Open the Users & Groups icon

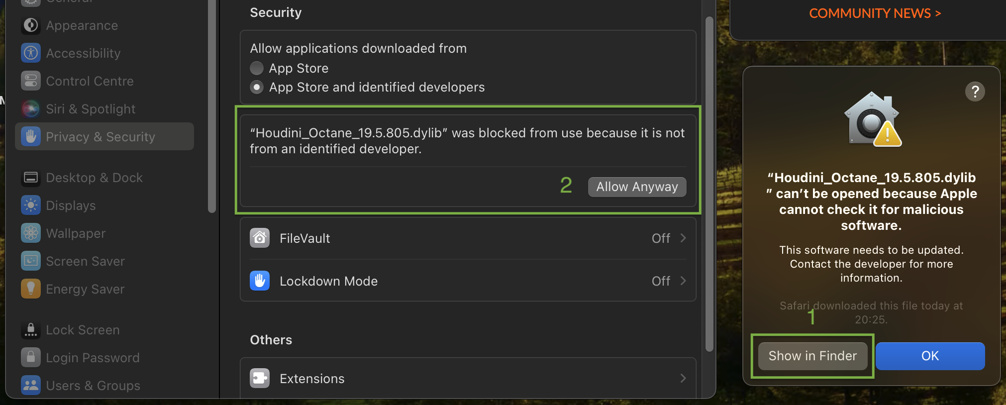click(x=31, y=386)
